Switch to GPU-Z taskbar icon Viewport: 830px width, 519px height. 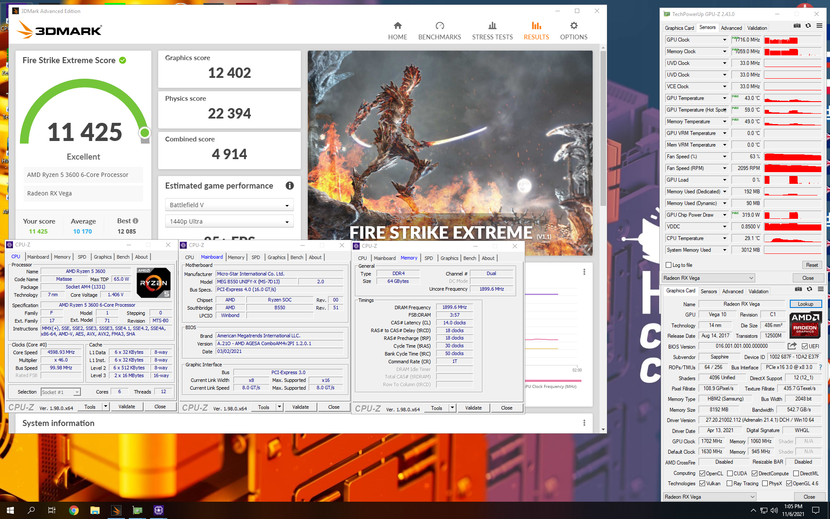(137, 510)
